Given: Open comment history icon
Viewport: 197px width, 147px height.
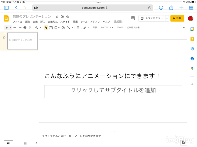Looking at the screenshot, I should click(x=133, y=18).
